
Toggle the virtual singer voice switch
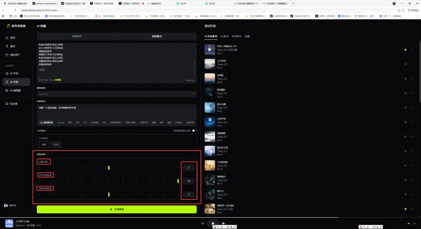pos(194,131)
